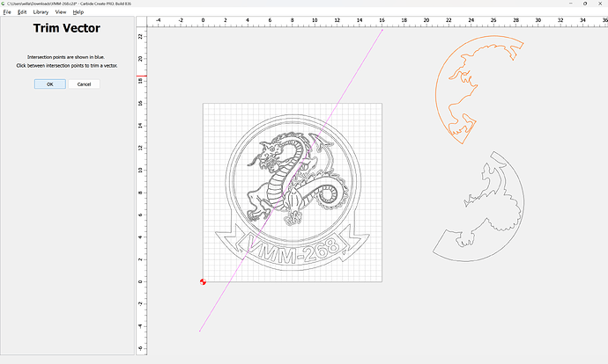The width and height of the screenshot is (608, 364).
Task: Open the File menu
Action: click(x=7, y=12)
